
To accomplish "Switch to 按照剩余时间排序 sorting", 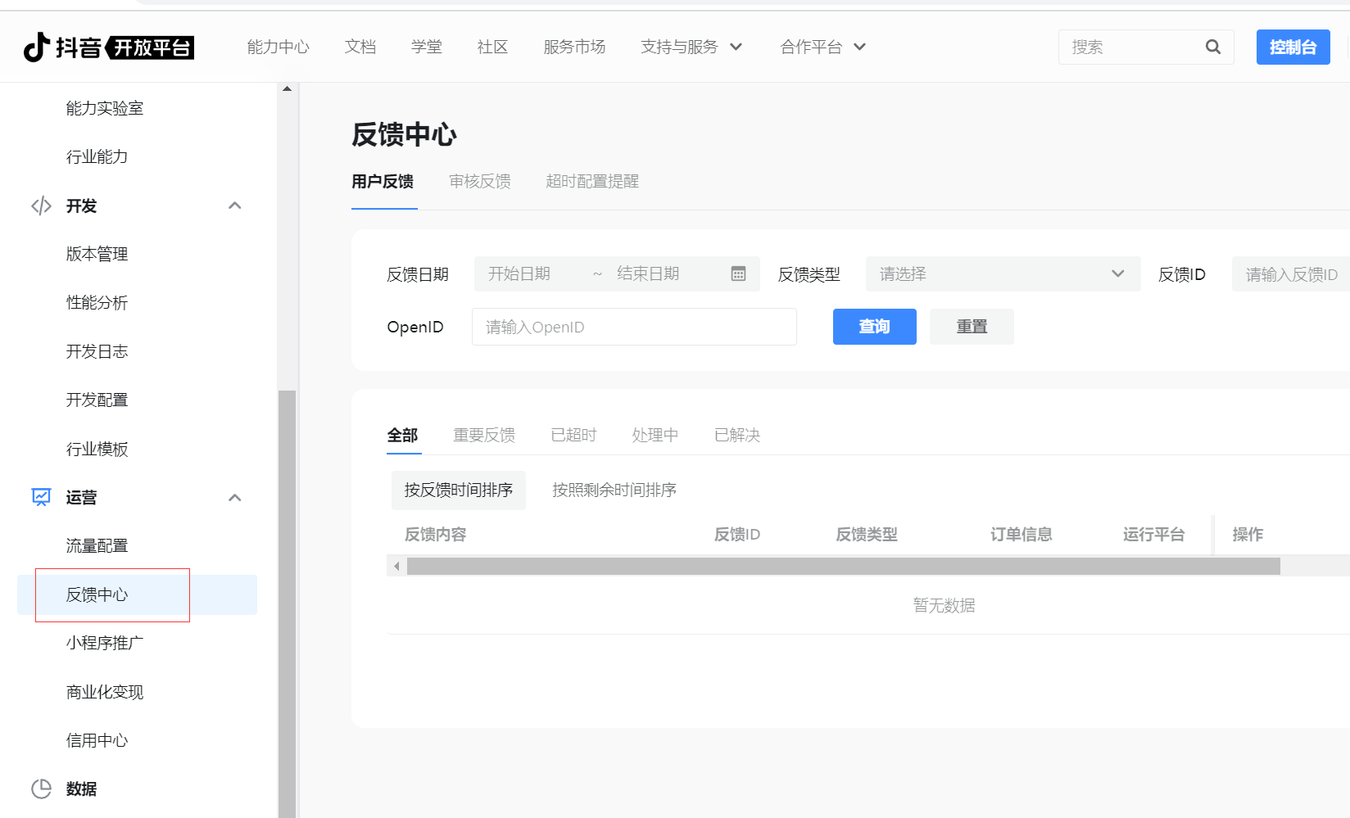I will click(x=614, y=490).
